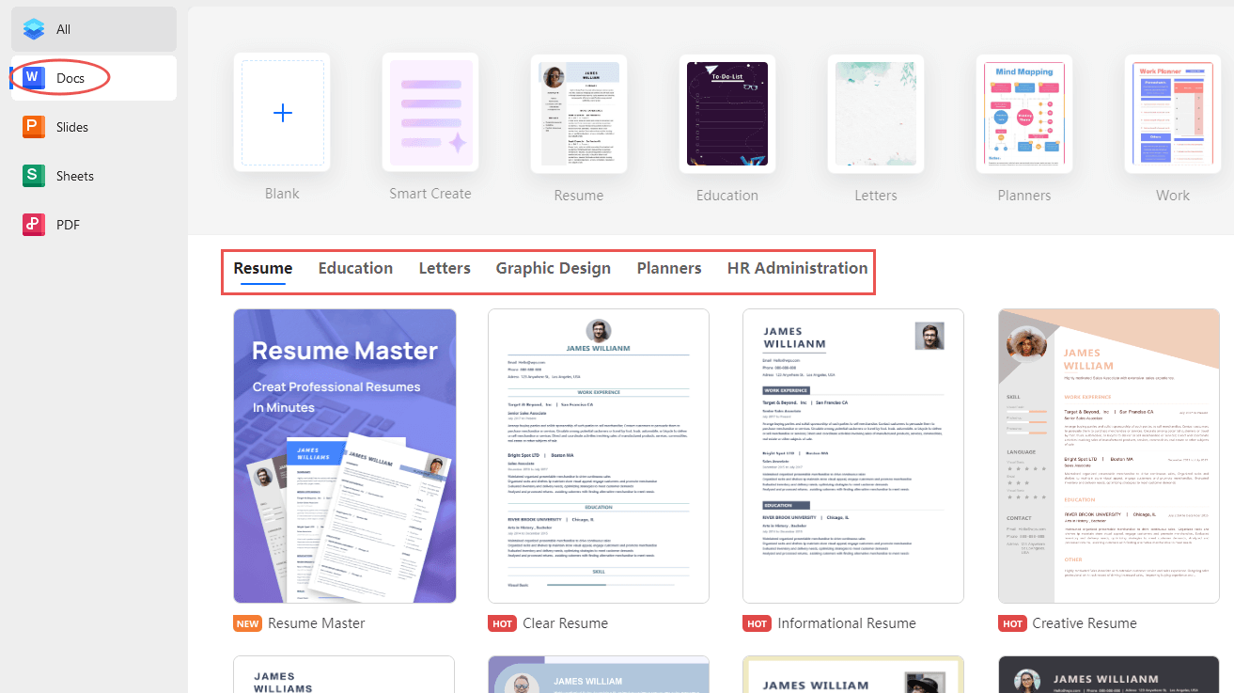Click the blue W Docs icon
The width and height of the screenshot is (1234, 693).
tap(34, 78)
